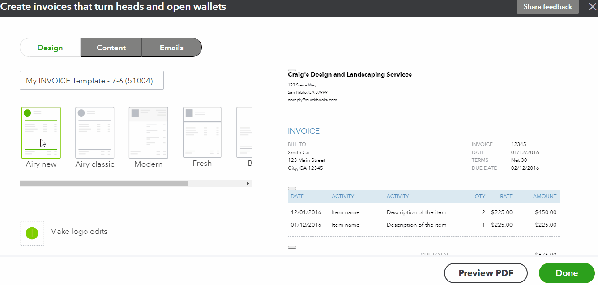The width and height of the screenshot is (598, 285).
Task: Click the header section handle above company name
Action: tap(292, 69)
